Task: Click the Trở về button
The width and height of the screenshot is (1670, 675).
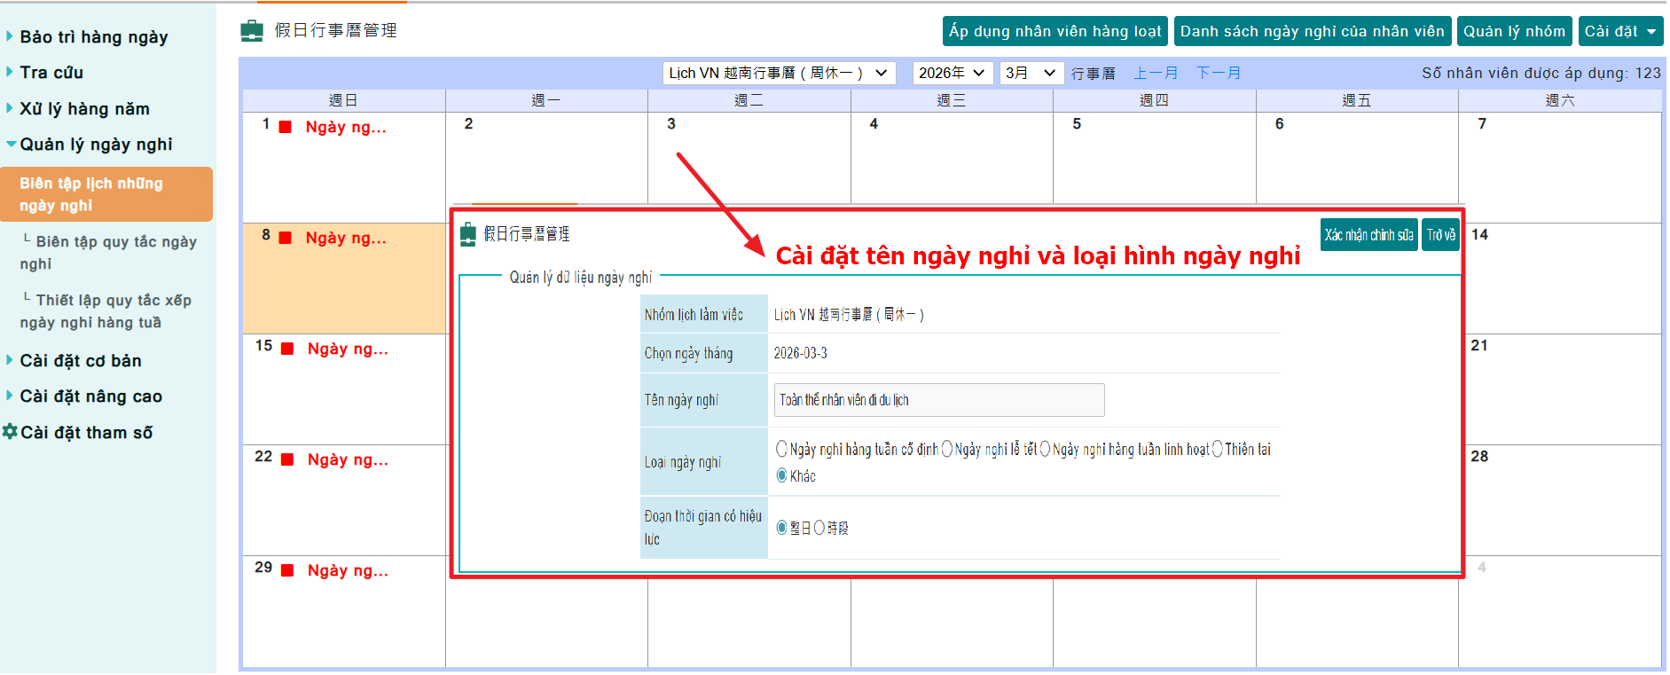Action: click(x=1440, y=235)
